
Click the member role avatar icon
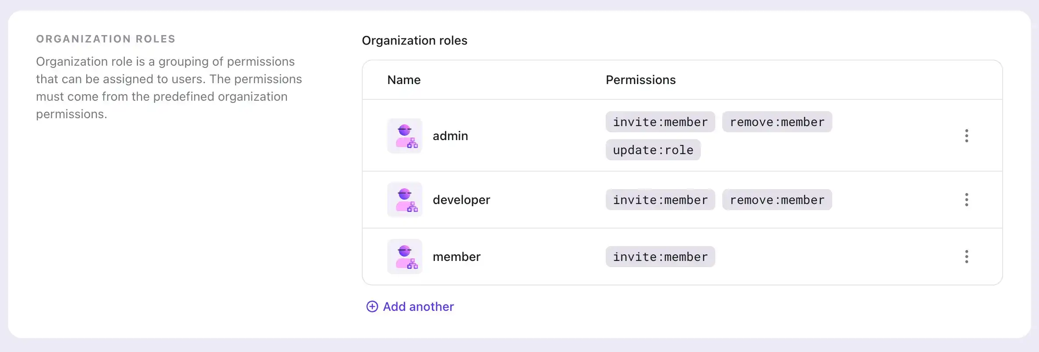(405, 257)
